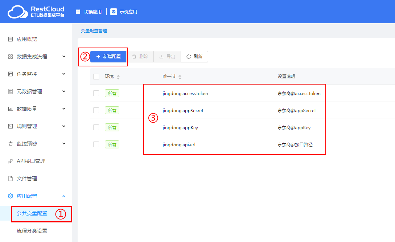
Task: Sort the table by 环境 column
Action: (x=118, y=77)
